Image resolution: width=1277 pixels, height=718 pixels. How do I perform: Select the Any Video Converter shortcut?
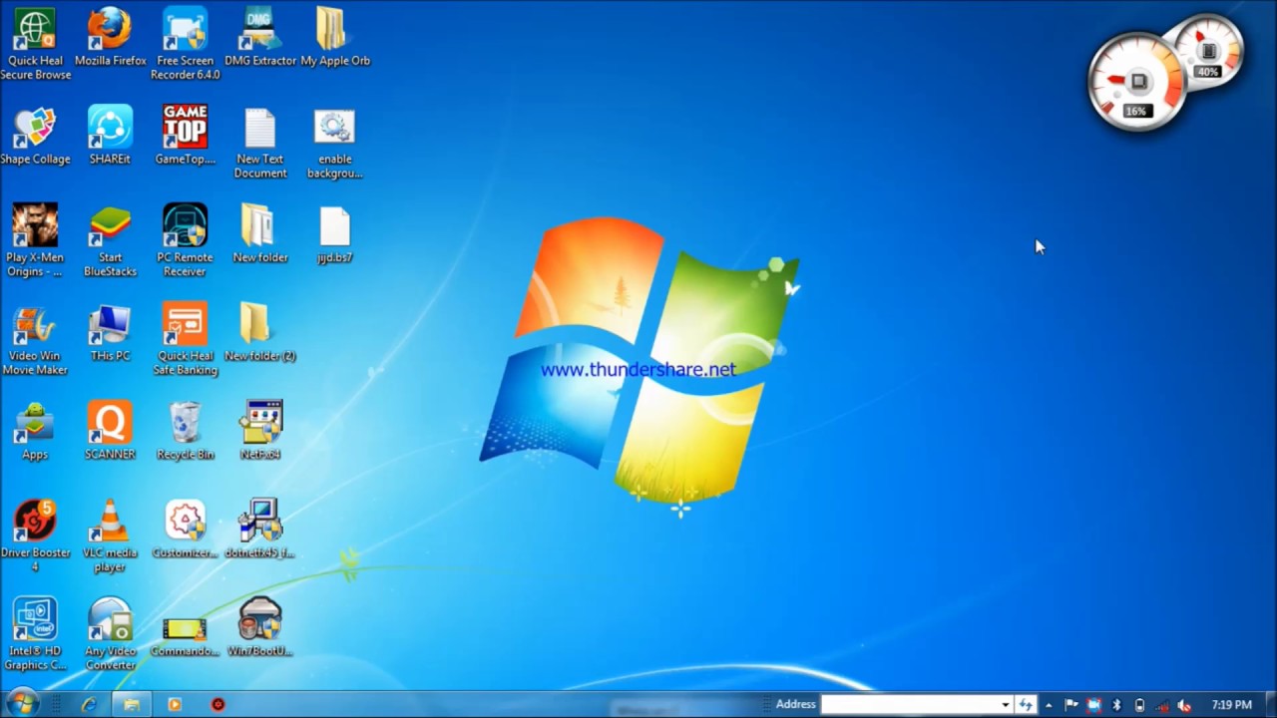pos(110,635)
